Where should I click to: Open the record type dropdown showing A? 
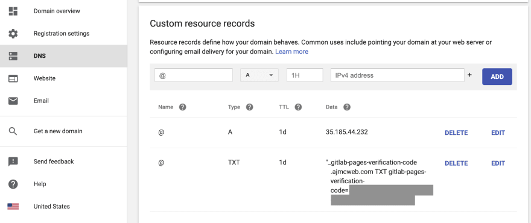point(259,75)
